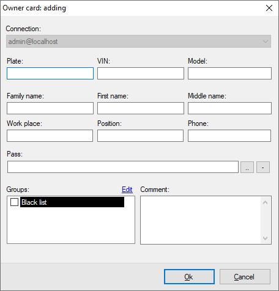This screenshot has height=291, width=279.
Task: Enable the Black list checkbox
Action: pos(14,202)
